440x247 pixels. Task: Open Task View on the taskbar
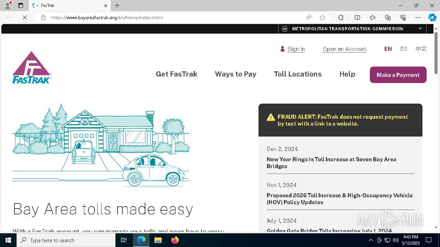pos(124,240)
